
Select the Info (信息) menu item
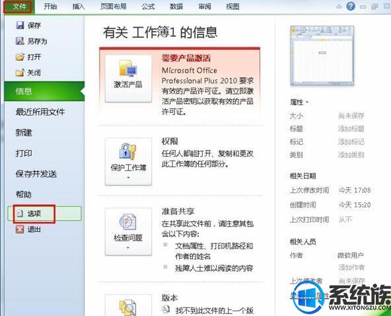[x=44, y=91]
